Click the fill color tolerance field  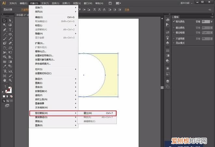pyautogui.click(x=206, y=22)
